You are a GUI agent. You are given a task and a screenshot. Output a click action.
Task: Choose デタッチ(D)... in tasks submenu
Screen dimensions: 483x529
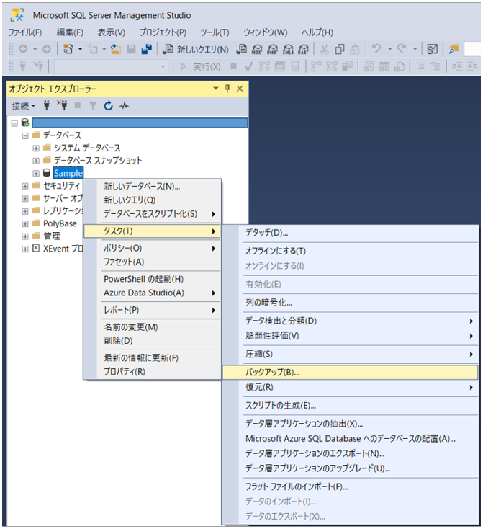click(351, 233)
